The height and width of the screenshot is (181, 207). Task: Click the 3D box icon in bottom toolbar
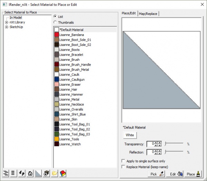click(47, 174)
